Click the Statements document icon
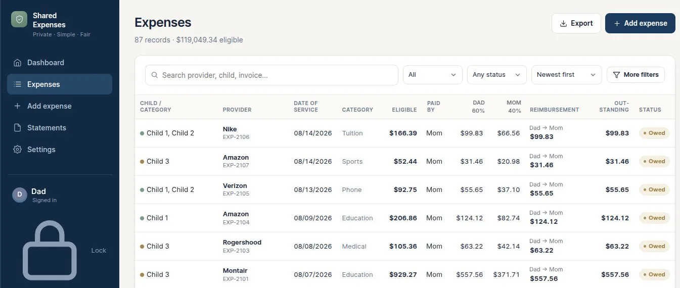Image resolution: width=680 pixels, height=288 pixels. click(18, 128)
